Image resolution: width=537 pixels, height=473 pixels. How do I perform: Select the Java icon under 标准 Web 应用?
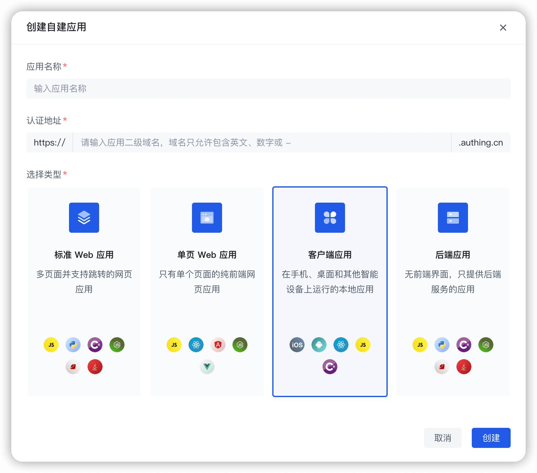pyautogui.click(x=95, y=367)
